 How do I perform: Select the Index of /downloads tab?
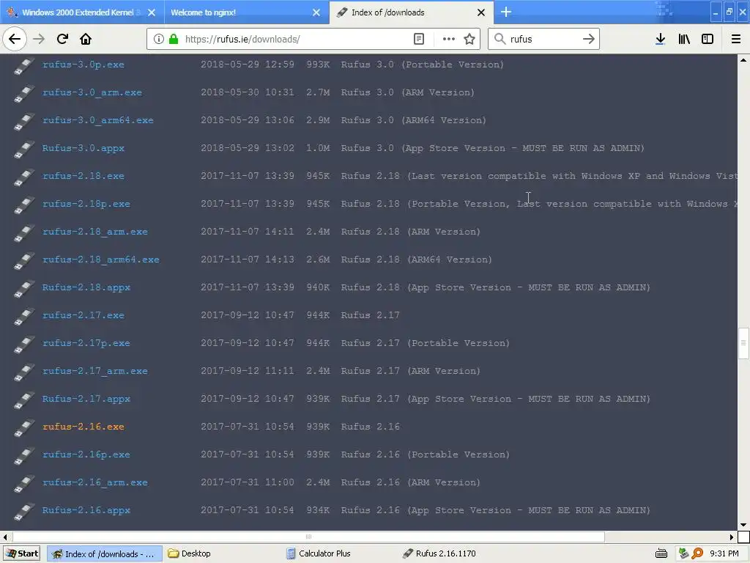pos(412,12)
